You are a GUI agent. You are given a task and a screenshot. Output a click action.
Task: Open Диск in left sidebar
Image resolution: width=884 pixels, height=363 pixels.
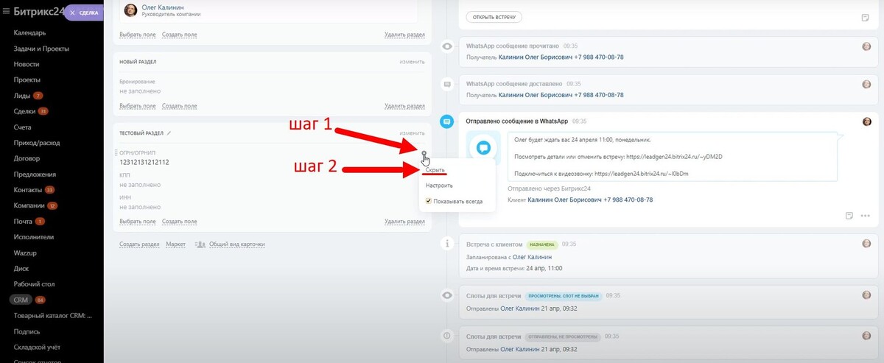(x=21, y=269)
